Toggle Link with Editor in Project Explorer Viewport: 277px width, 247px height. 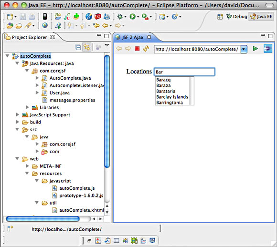click(87, 47)
